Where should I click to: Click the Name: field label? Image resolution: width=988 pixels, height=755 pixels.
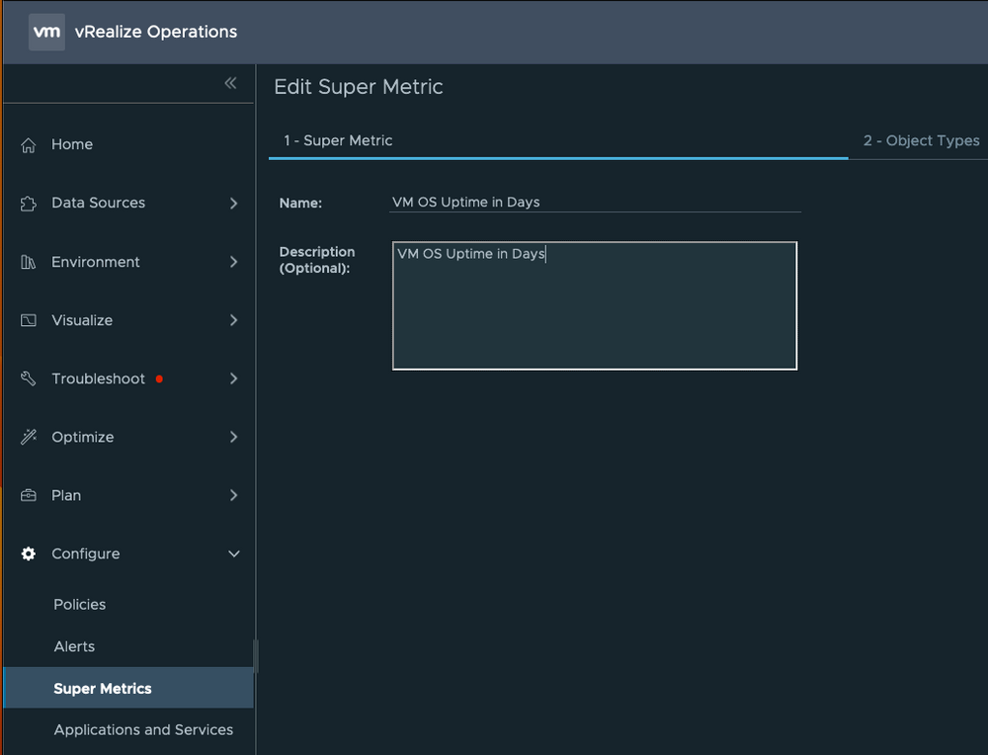point(300,203)
